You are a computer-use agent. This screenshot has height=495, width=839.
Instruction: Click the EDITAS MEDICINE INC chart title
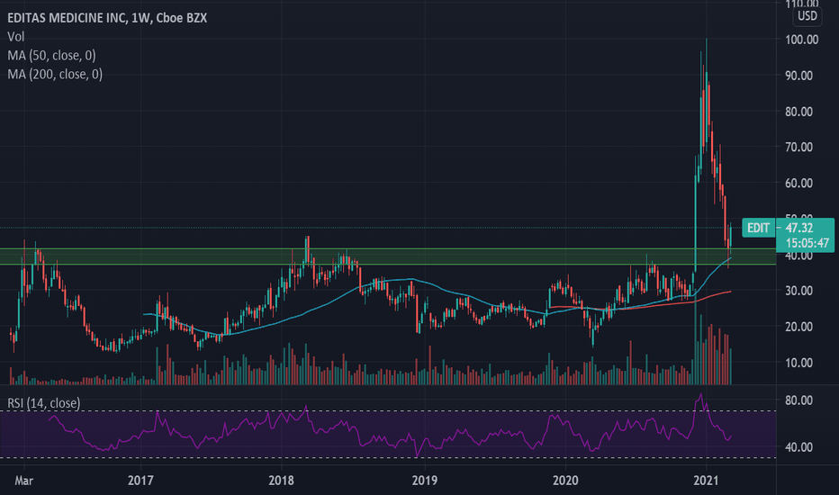[107, 18]
